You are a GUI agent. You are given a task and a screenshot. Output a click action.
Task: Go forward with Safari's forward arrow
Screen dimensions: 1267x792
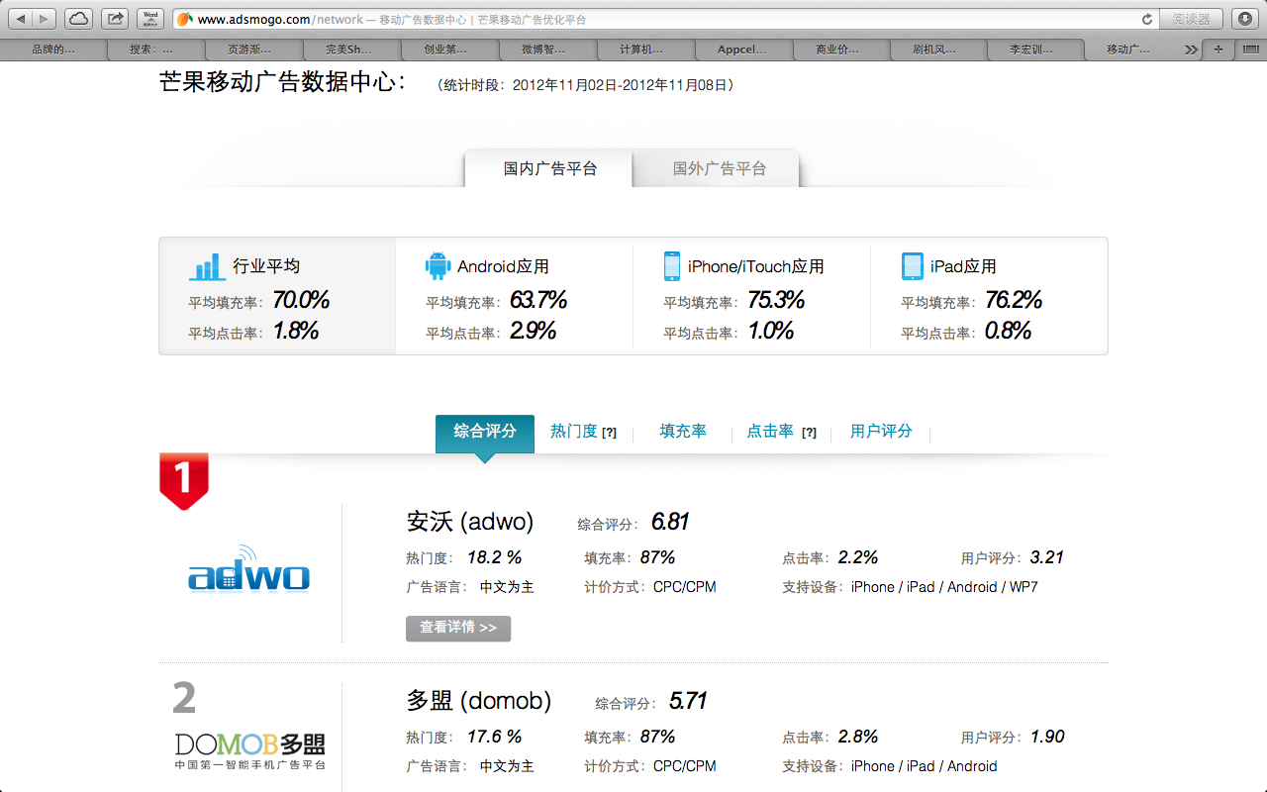click(46, 19)
